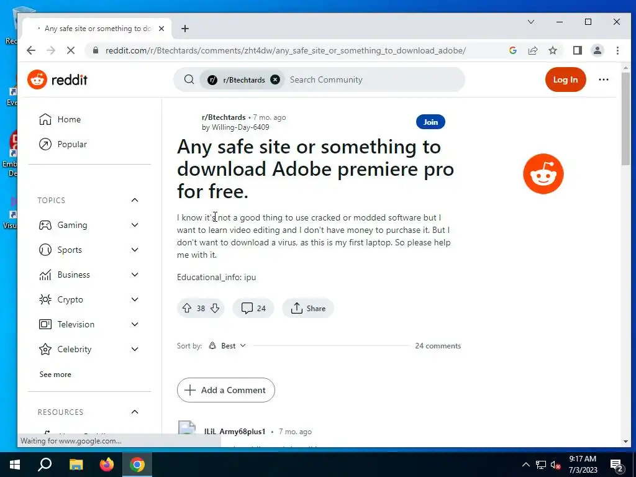The width and height of the screenshot is (636, 477).
Task: Click the Celebrity star icon
Action: (45, 349)
